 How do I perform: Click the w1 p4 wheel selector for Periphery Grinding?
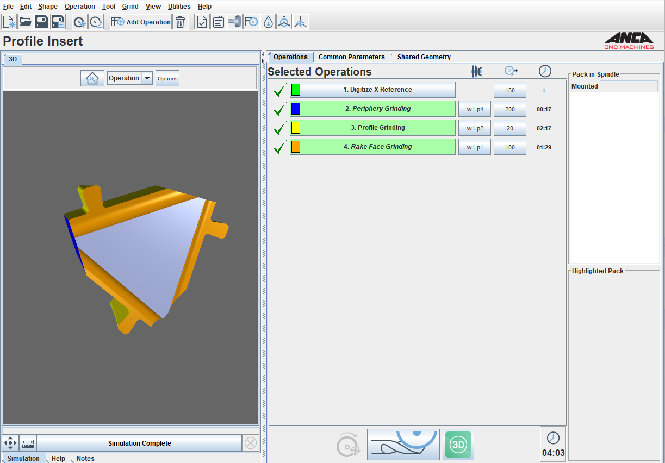click(474, 109)
